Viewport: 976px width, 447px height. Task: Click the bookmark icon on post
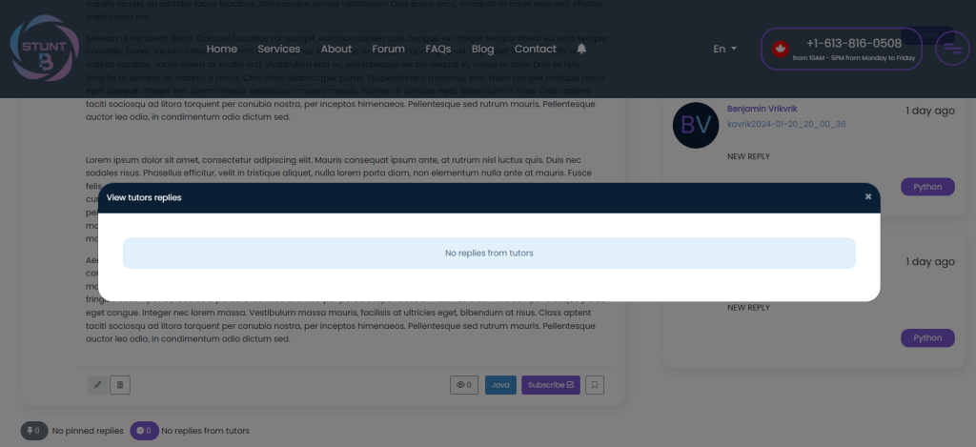(x=595, y=385)
